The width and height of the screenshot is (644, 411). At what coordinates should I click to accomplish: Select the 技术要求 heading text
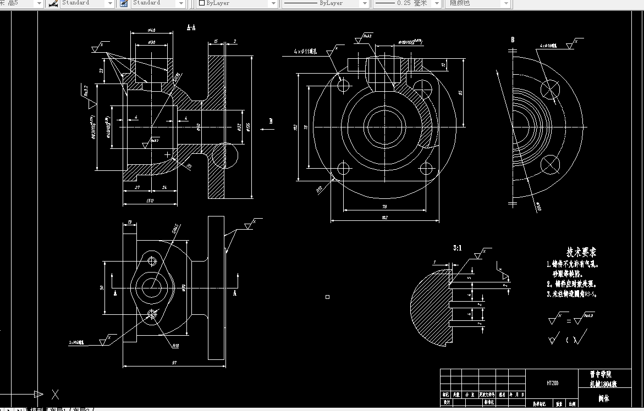[581, 252]
